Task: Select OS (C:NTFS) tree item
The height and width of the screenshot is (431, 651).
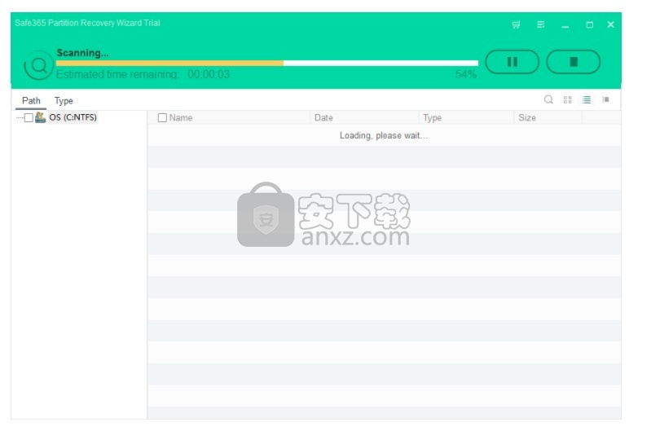Action: pos(73,117)
